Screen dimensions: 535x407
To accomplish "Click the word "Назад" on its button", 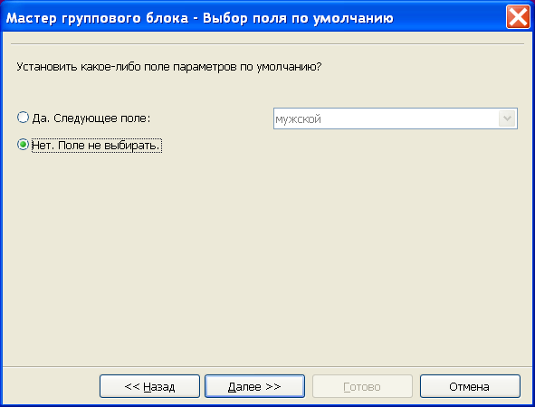I will tap(159, 386).
